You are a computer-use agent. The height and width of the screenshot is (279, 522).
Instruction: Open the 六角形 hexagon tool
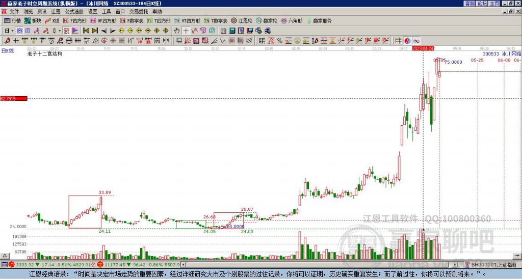tap(292, 20)
